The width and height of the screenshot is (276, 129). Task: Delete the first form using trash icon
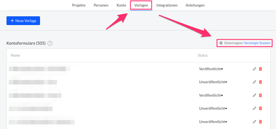click(x=260, y=69)
